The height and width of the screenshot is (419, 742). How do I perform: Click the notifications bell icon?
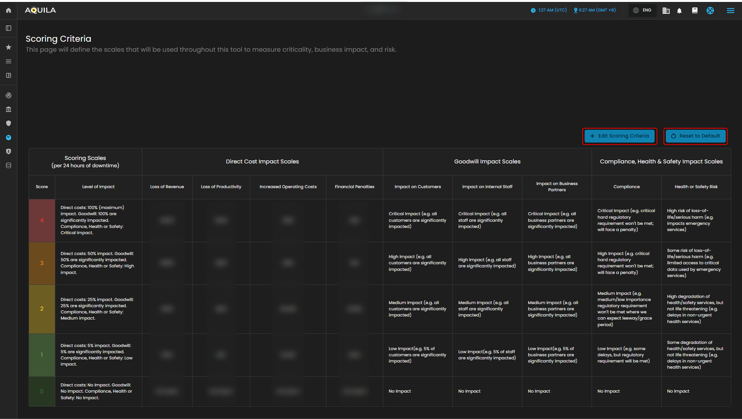(x=679, y=11)
